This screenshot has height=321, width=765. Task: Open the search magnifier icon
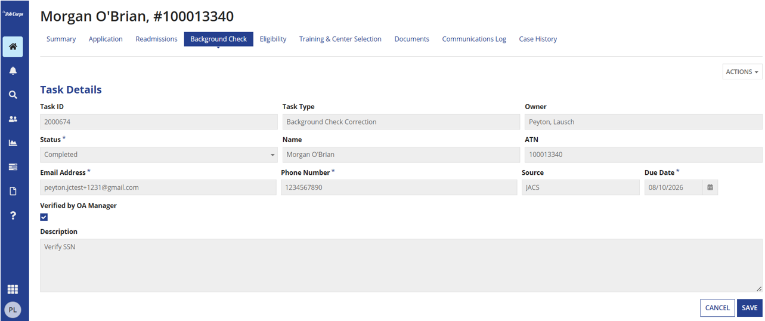point(13,95)
